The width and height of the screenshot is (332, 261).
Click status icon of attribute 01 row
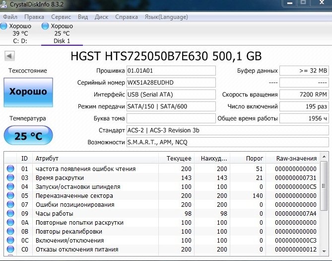coord(10,169)
